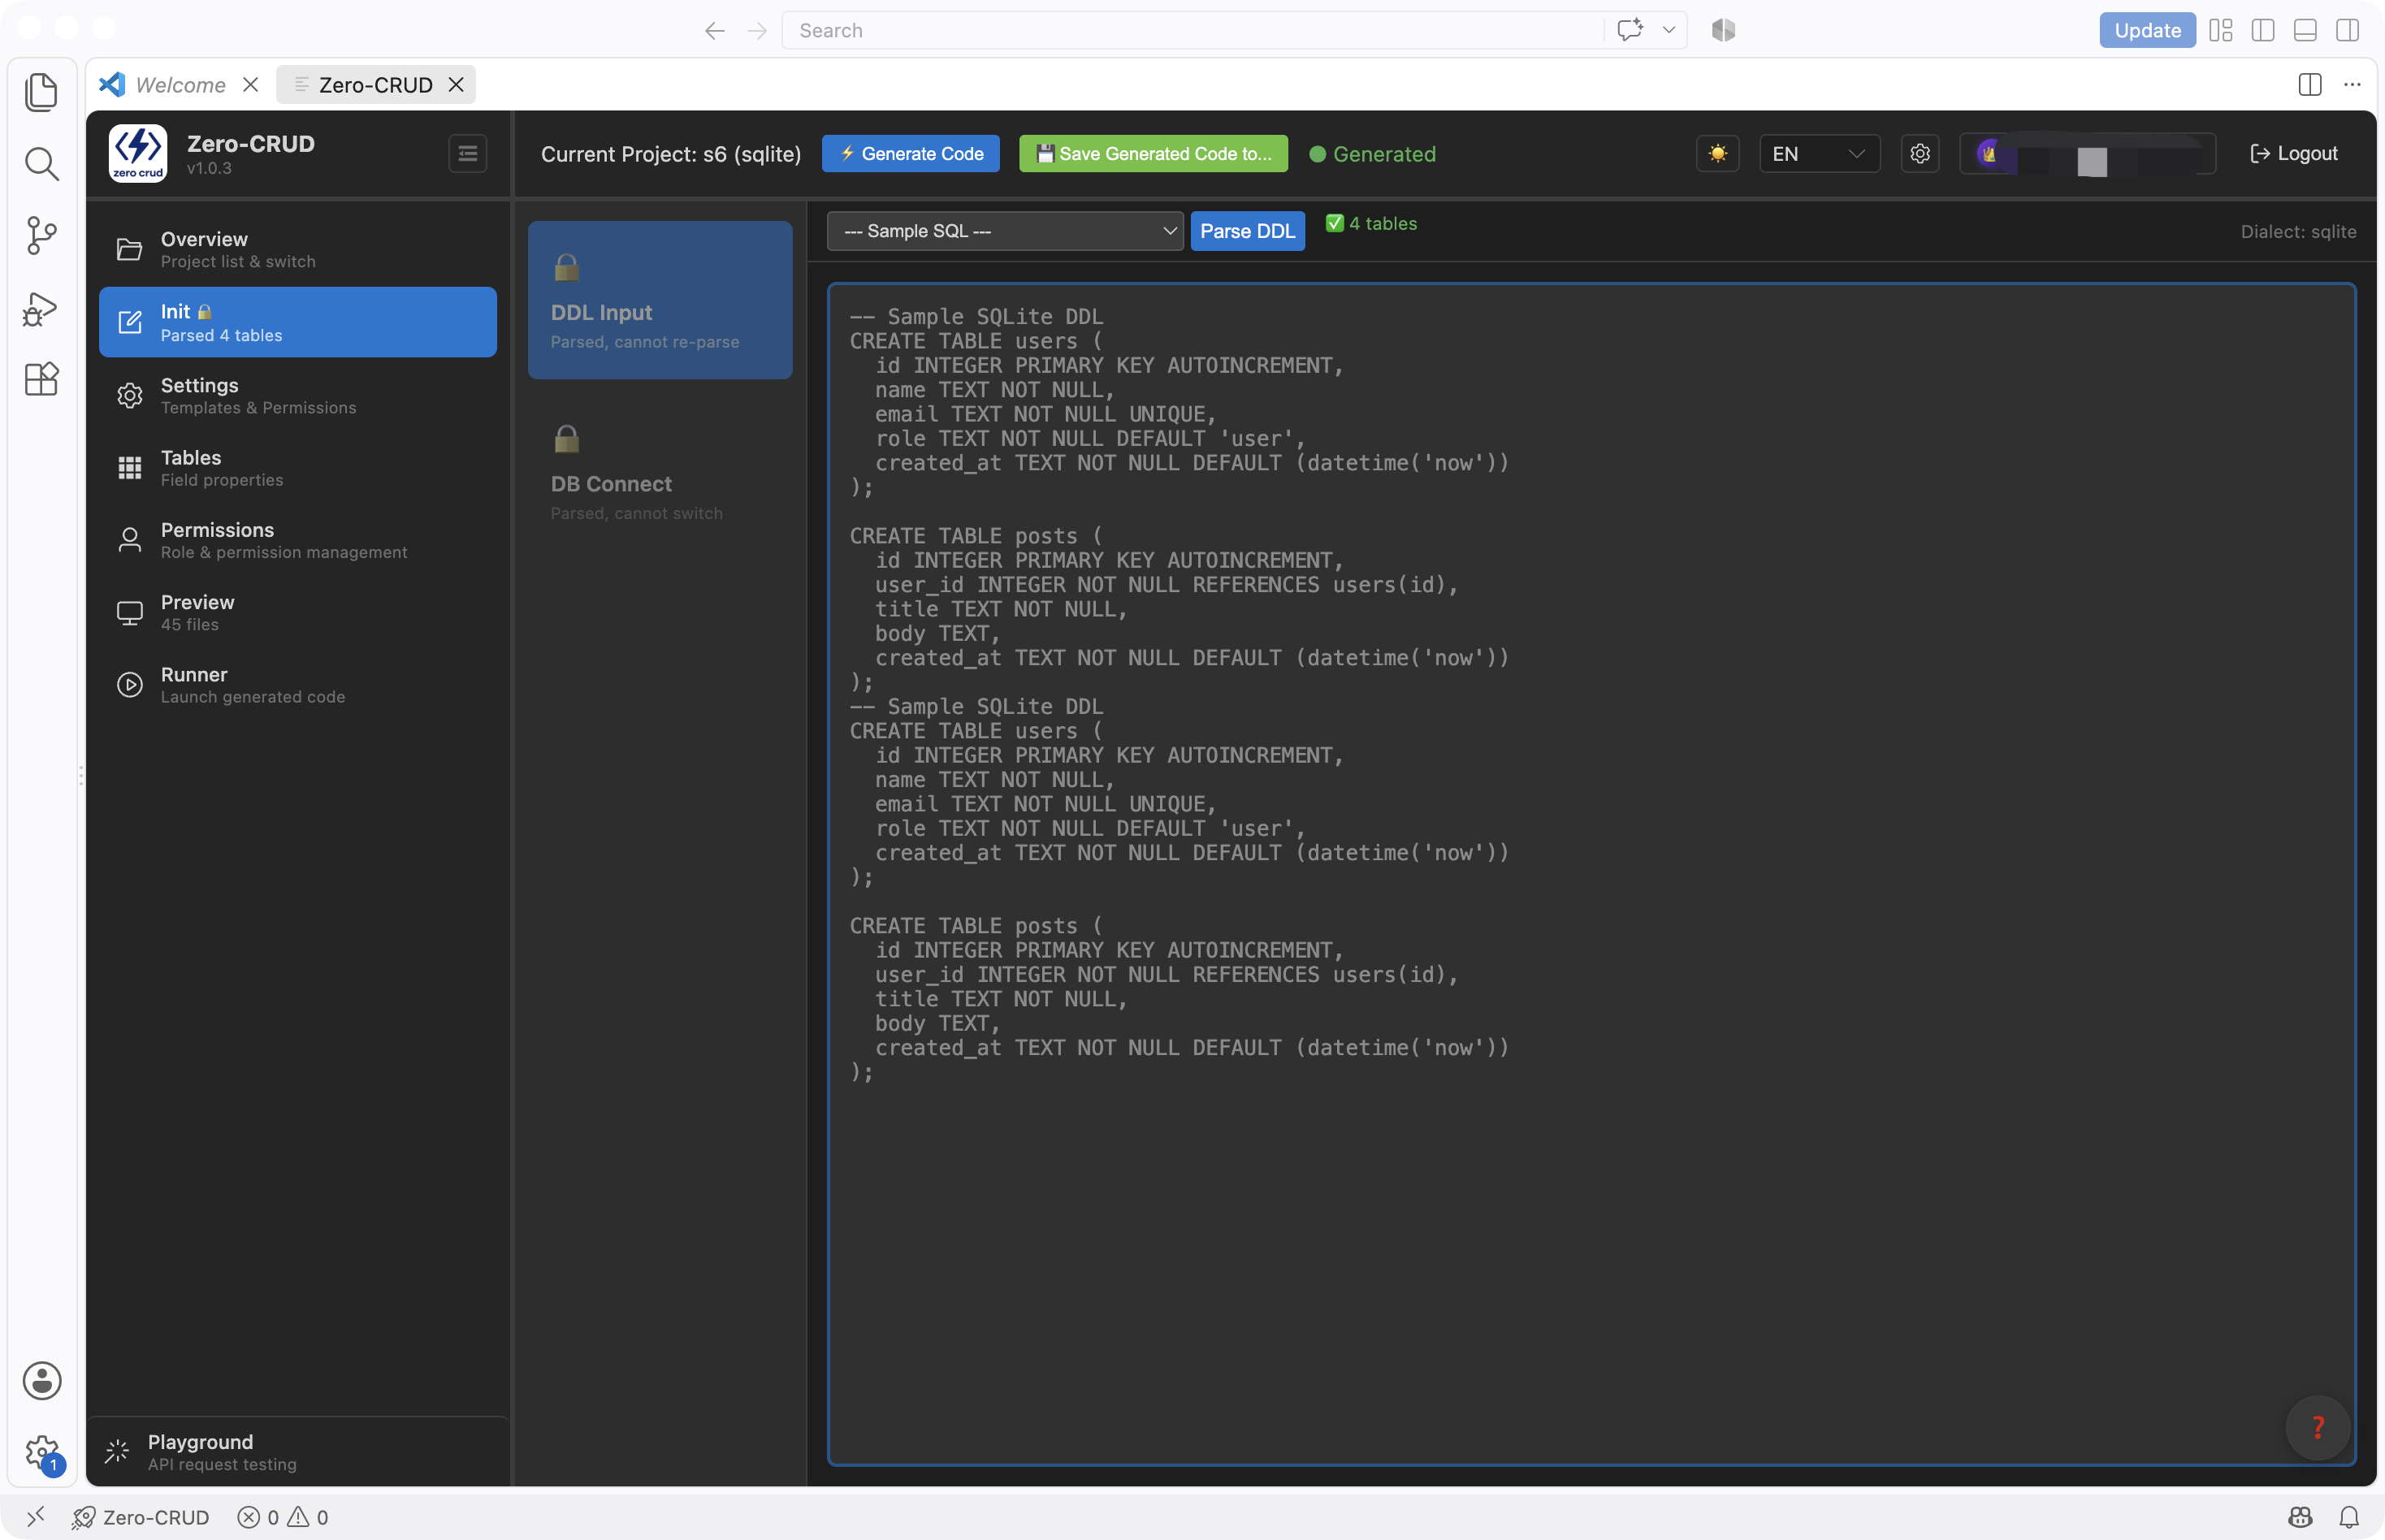Go forward with navigation arrow
This screenshot has height=1540, width=2385.
point(757,31)
